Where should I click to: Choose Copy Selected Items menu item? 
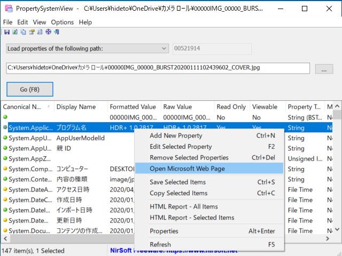[209, 193]
